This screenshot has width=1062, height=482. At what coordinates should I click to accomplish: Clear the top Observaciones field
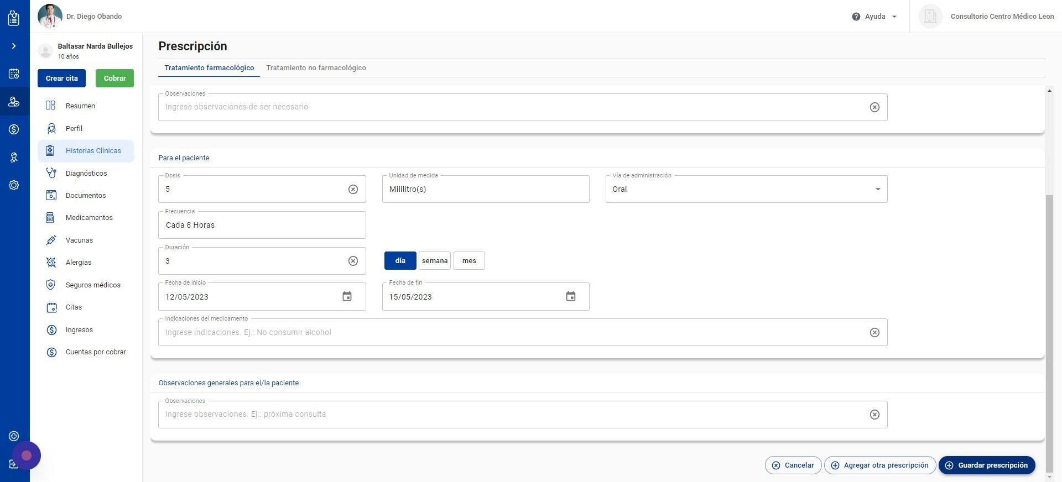pos(874,107)
